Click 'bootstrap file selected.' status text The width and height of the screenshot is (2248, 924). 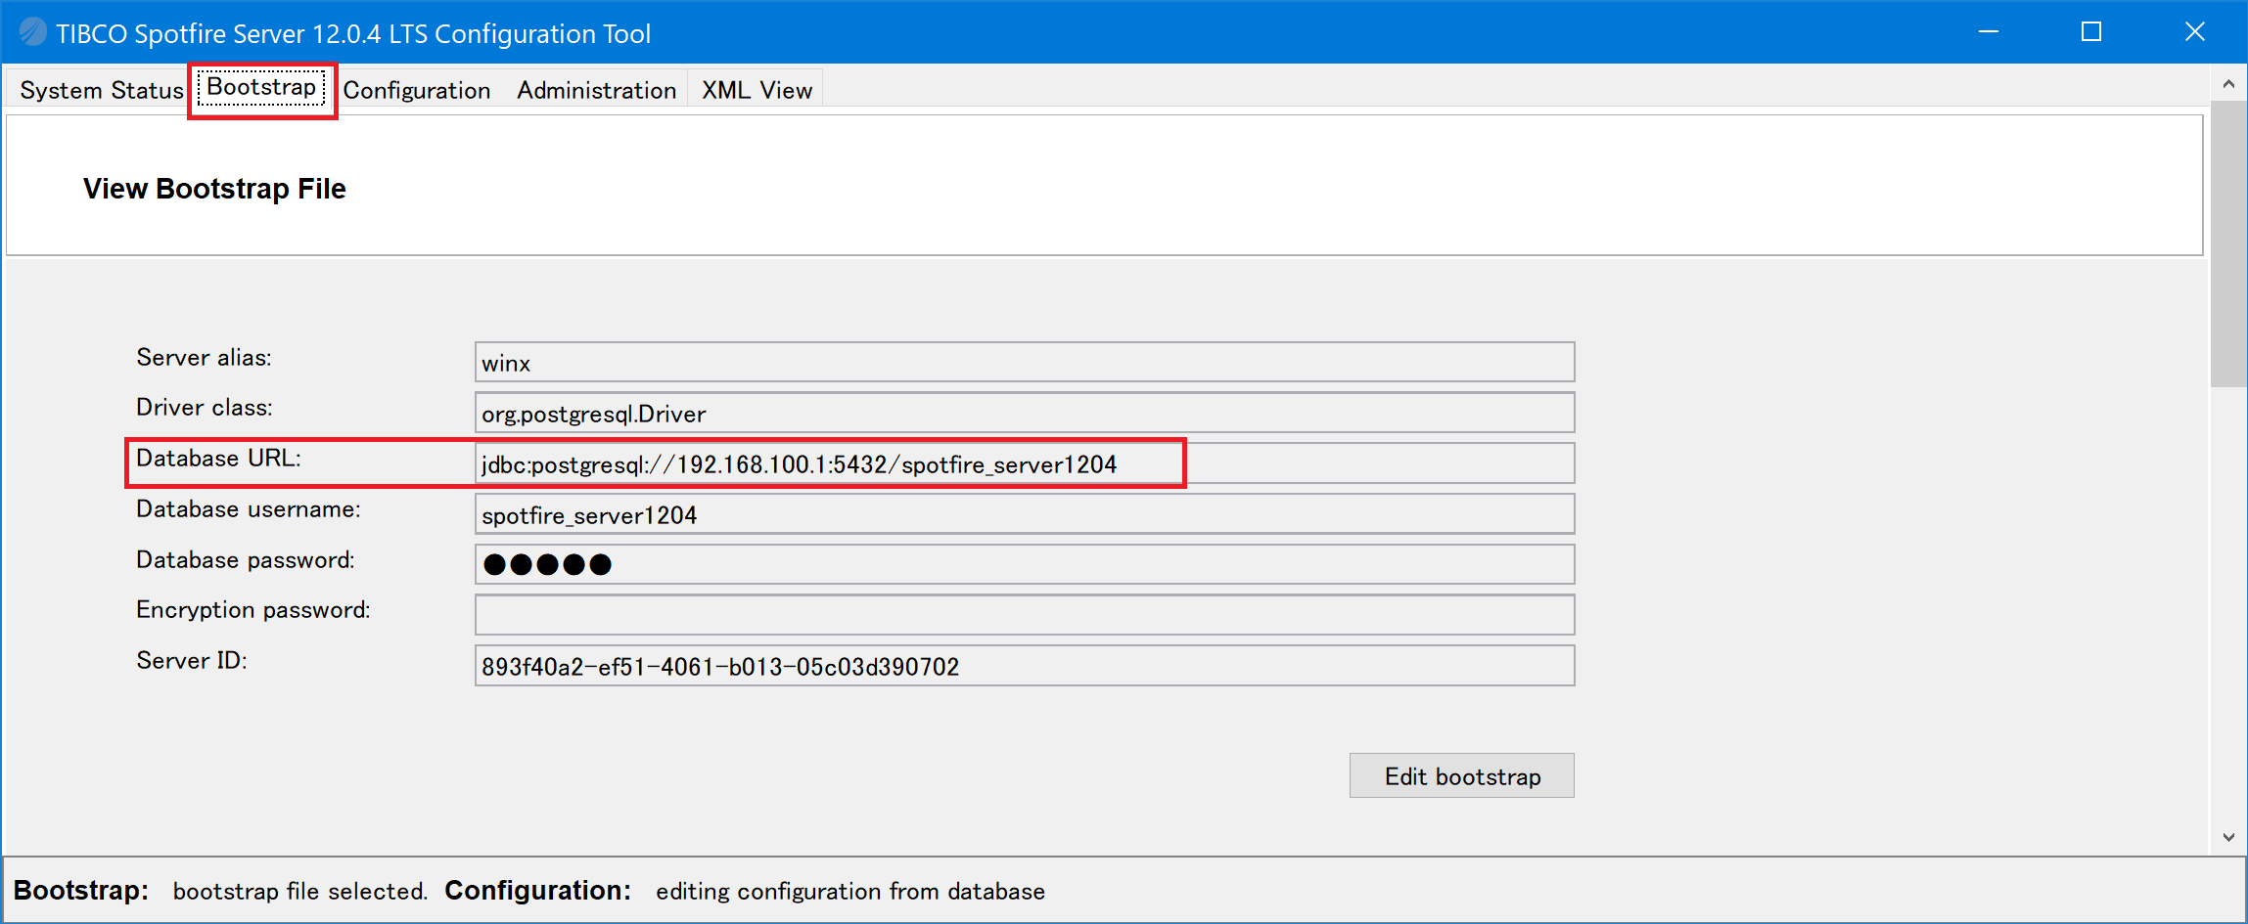[300, 892]
